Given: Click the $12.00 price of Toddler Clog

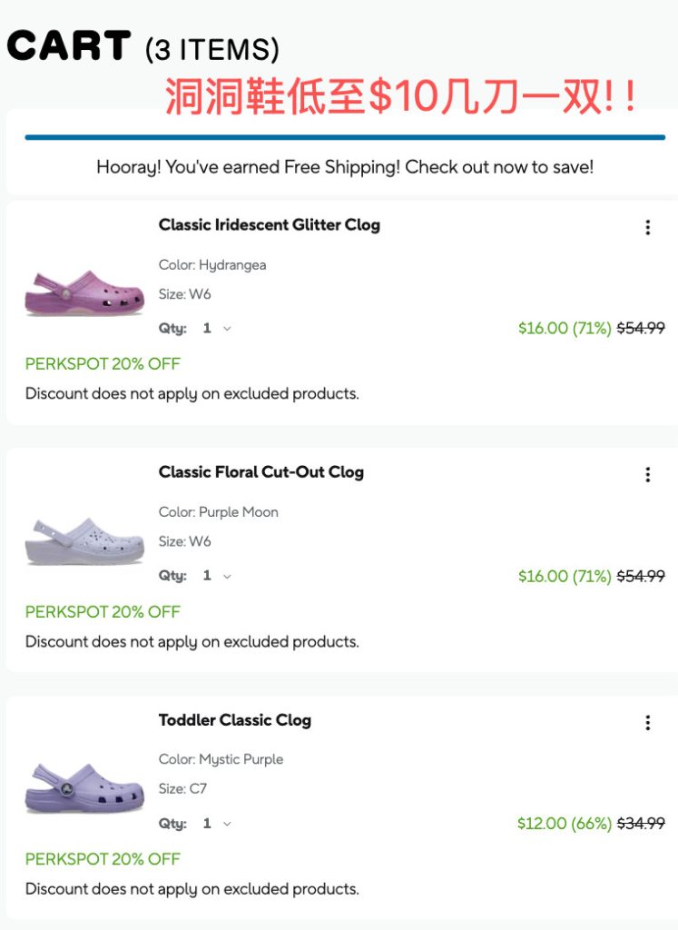Looking at the screenshot, I should pyautogui.click(x=542, y=824).
